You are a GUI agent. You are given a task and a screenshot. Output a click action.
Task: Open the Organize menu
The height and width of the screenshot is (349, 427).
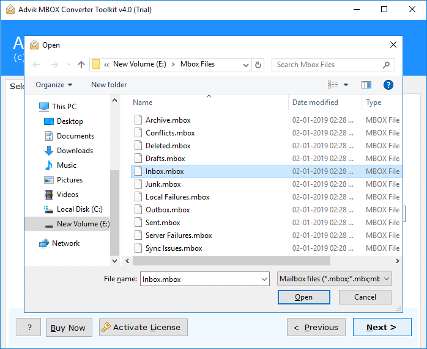click(54, 85)
